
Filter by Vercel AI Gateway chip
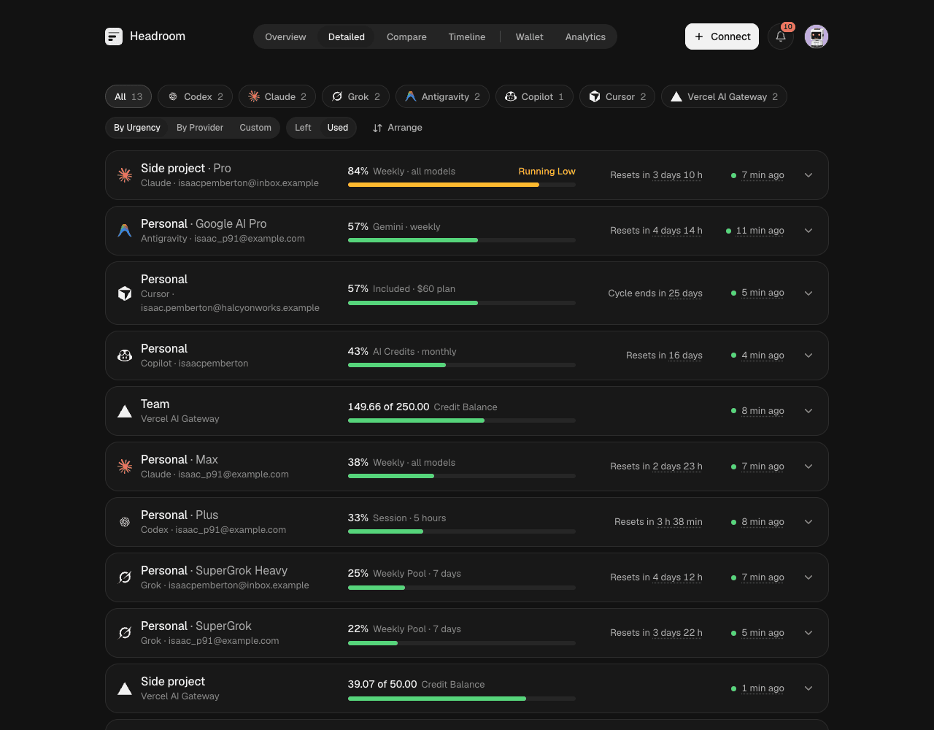[724, 96]
